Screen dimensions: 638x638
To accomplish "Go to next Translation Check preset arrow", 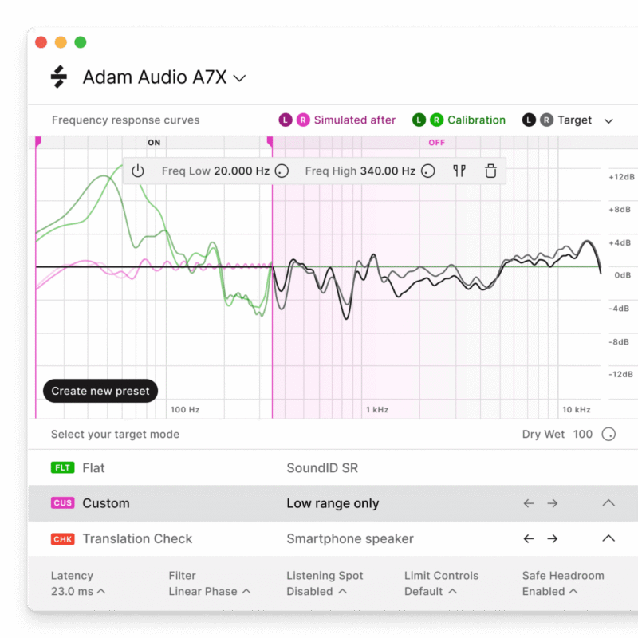I will [552, 539].
